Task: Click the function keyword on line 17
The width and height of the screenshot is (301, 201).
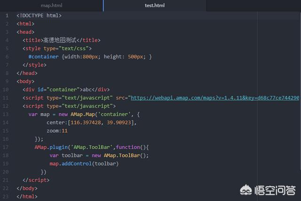Action: pyautogui.click(x=128, y=147)
